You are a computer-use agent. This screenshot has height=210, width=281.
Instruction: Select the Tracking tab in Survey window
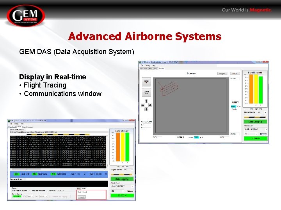(x=162, y=68)
